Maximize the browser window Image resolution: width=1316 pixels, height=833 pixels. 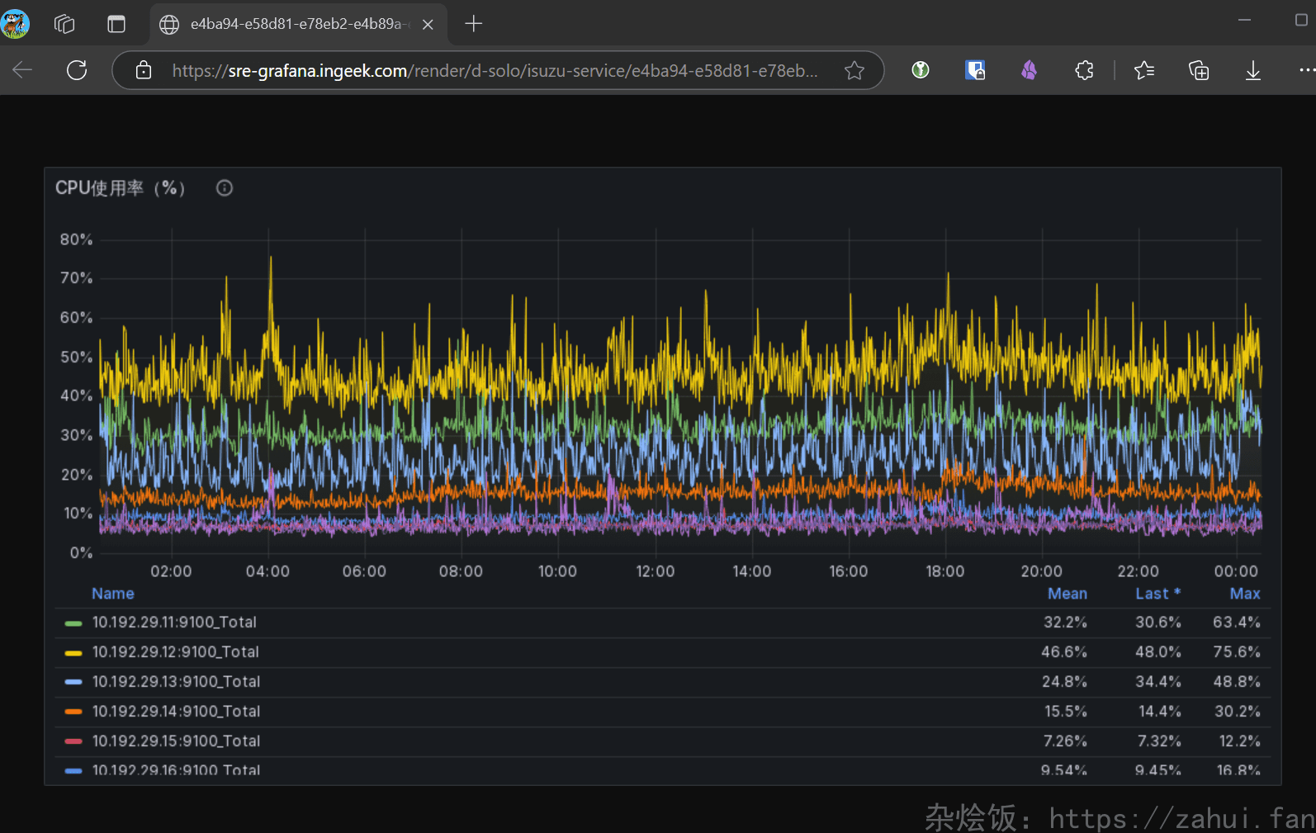tap(1301, 20)
